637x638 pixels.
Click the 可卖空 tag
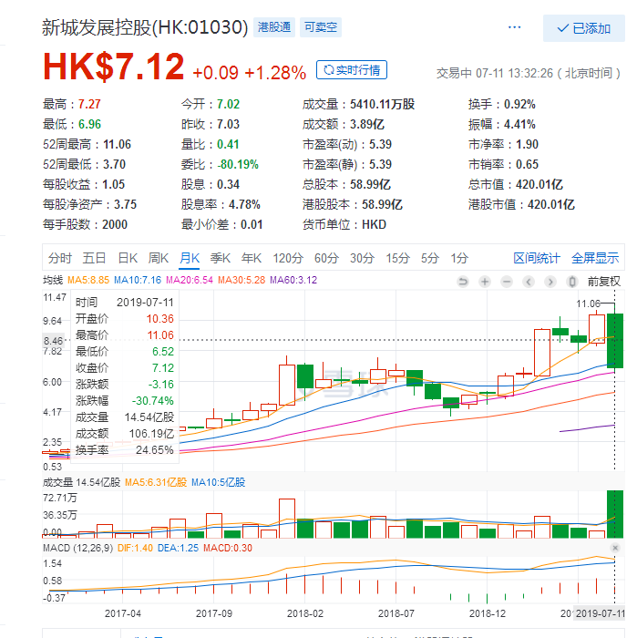(321, 27)
